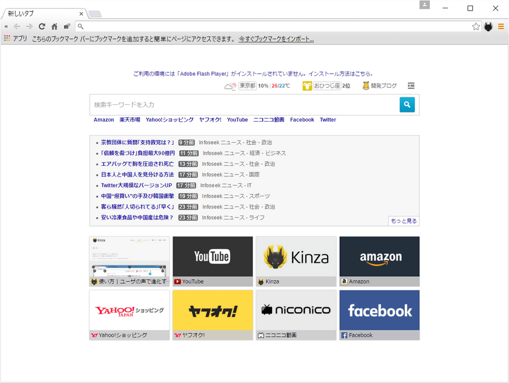Viewport: 509px width, 383px height.
Task: Click the browser forward arrow
Action: coord(29,27)
